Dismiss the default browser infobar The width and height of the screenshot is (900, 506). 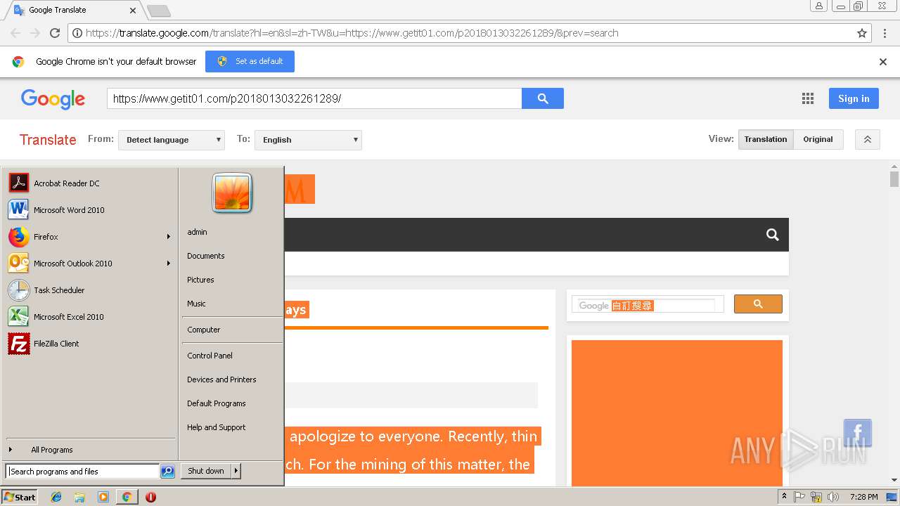point(883,62)
